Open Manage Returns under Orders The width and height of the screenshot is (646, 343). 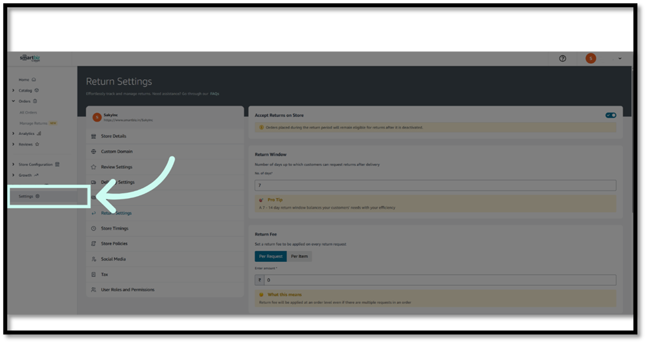pyautogui.click(x=33, y=123)
